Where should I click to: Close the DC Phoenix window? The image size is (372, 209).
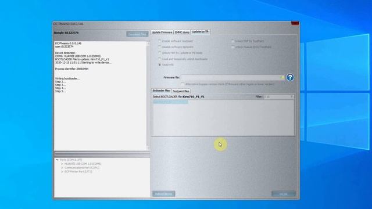(x=295, y=23)
